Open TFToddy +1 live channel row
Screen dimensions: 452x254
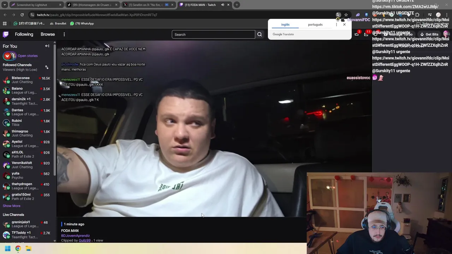[x=26, y=235]
